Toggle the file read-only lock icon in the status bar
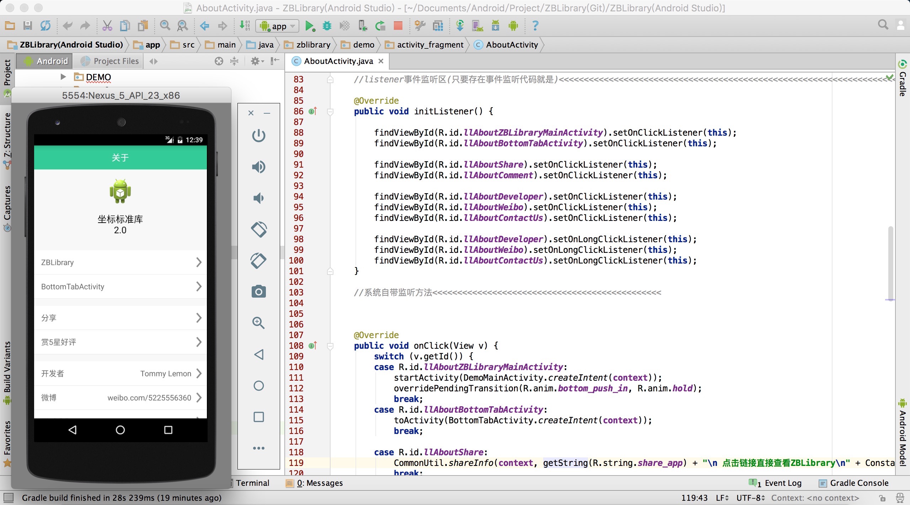The height and width of the screenshot is (505, 910). (x=882, y=498)
